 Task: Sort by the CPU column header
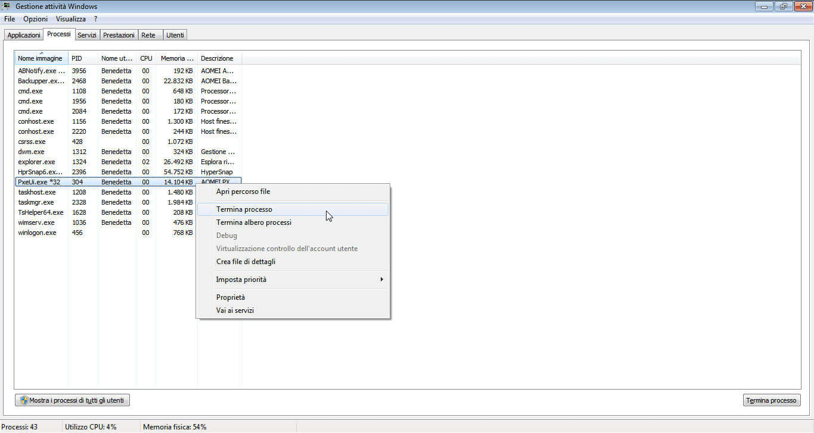click(x=147, y=58)
